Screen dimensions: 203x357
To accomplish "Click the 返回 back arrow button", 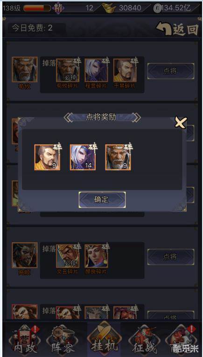I will point(177,29).
